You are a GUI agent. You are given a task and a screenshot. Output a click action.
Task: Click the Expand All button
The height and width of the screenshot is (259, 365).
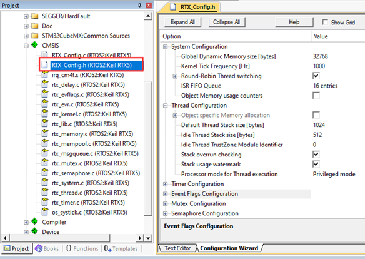coord(182,22)
